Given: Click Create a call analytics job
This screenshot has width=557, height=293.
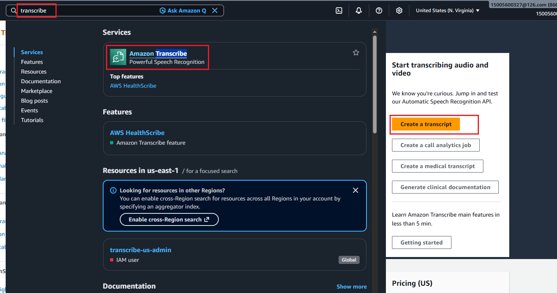Looking at the screenshot, I should [436, 145].
